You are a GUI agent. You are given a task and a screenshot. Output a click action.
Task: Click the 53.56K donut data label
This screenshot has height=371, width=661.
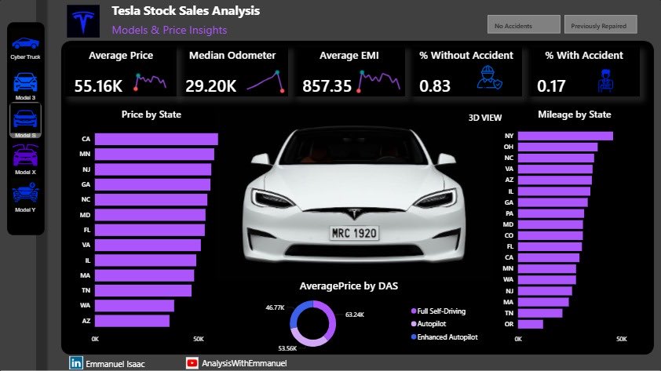(287, 348)
